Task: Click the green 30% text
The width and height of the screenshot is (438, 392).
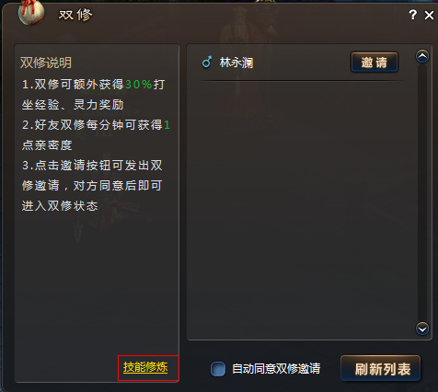Action: pos(138,85)
